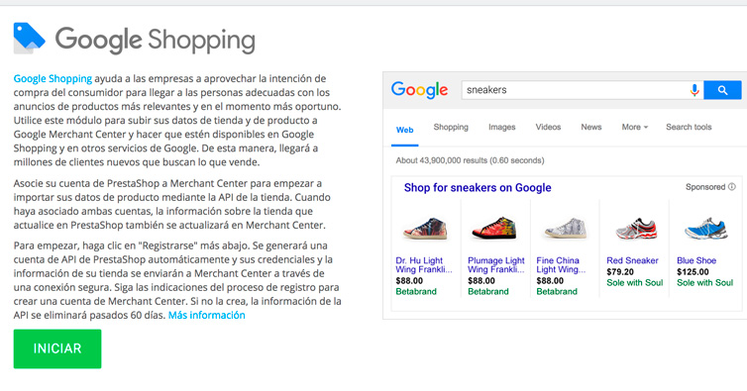Screen dimensions: 747x391
Task: Click the Google Shopping header title
Action: pyautogui.click(x=155, y=40)
